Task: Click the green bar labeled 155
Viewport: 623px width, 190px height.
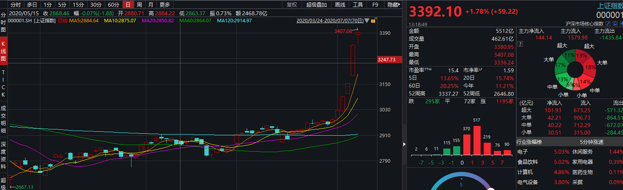Action: (x=456, y=151)
